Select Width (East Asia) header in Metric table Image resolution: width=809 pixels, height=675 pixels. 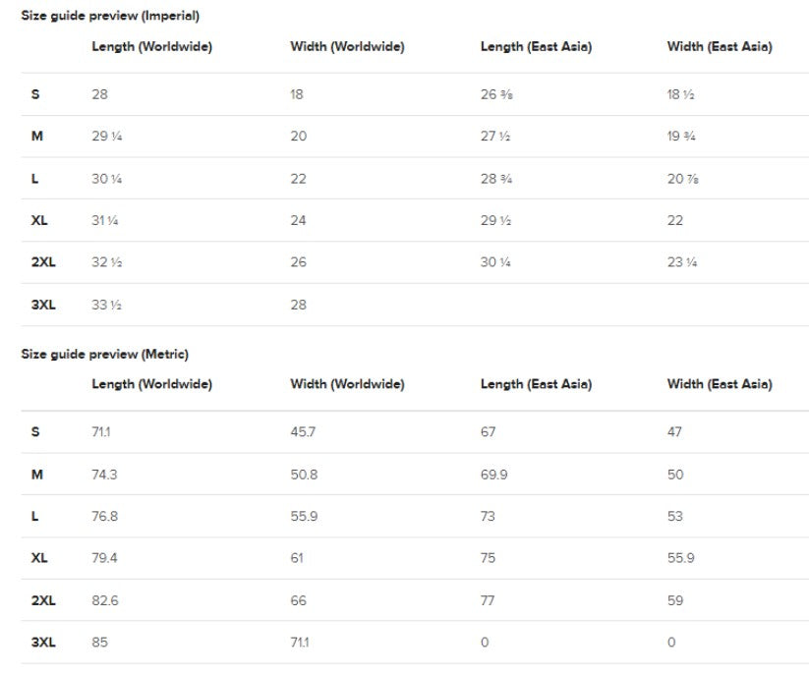click(719, 384)
